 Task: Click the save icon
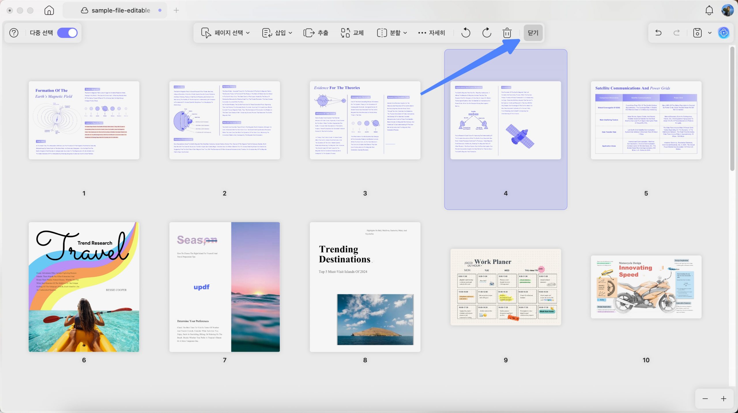coord(697,33)
